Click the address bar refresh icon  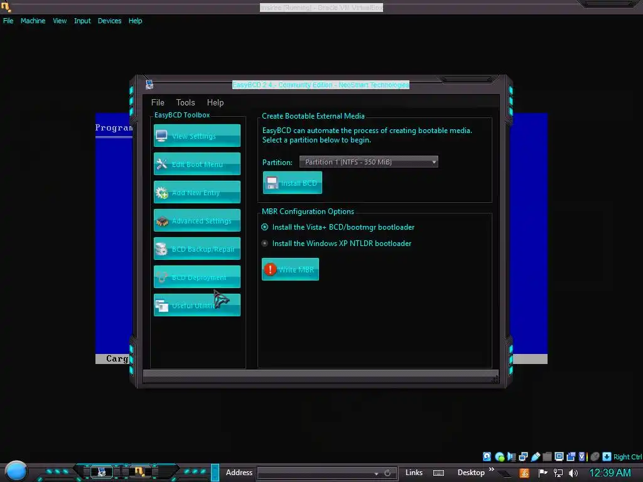(x=387, y=473)
